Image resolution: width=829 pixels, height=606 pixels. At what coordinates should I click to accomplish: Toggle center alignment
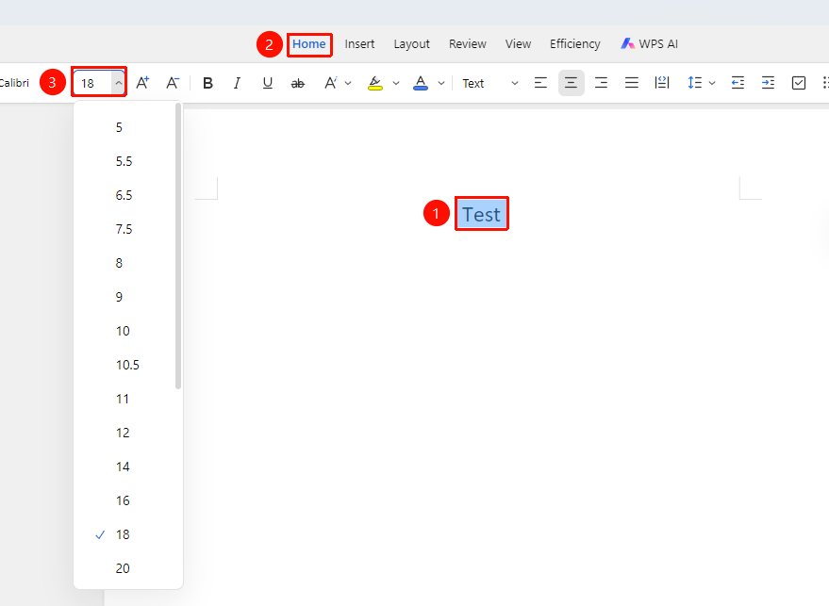(571, 83)
